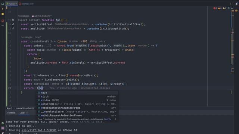Close the App.js editor tab
239x134 pixels.
point(16,4)
